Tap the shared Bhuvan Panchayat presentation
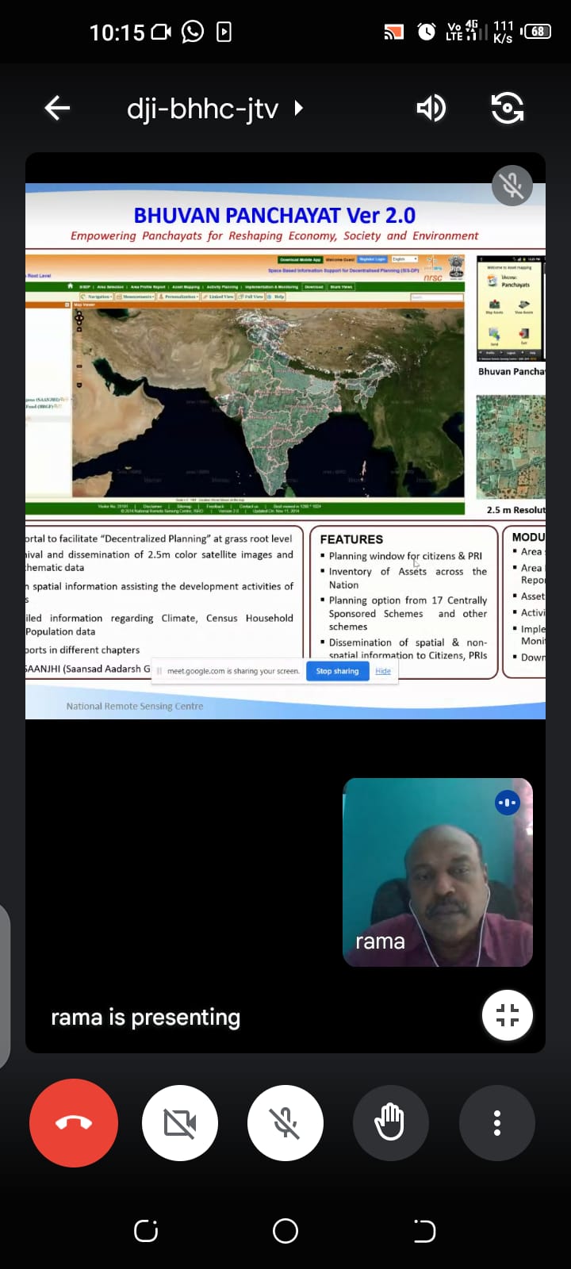 point(285,451)
